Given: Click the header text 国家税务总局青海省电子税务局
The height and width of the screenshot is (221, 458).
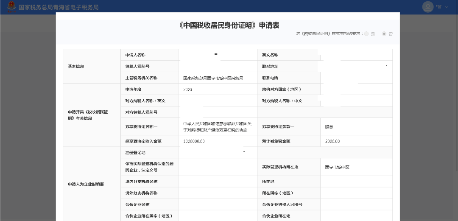Looking at the screenshot, I should 59,7.
